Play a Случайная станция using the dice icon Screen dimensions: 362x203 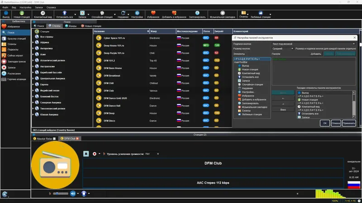pos(102,13)
